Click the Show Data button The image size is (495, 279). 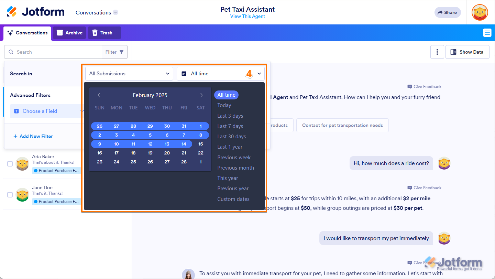point(467,52)
